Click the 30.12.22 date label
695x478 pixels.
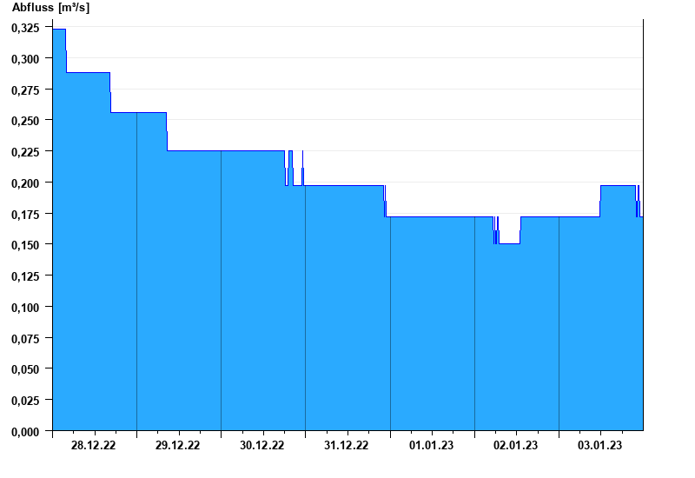[262, 445]
